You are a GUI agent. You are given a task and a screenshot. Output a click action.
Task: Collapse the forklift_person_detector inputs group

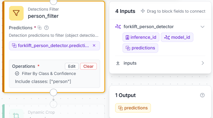tap(202, 27)
